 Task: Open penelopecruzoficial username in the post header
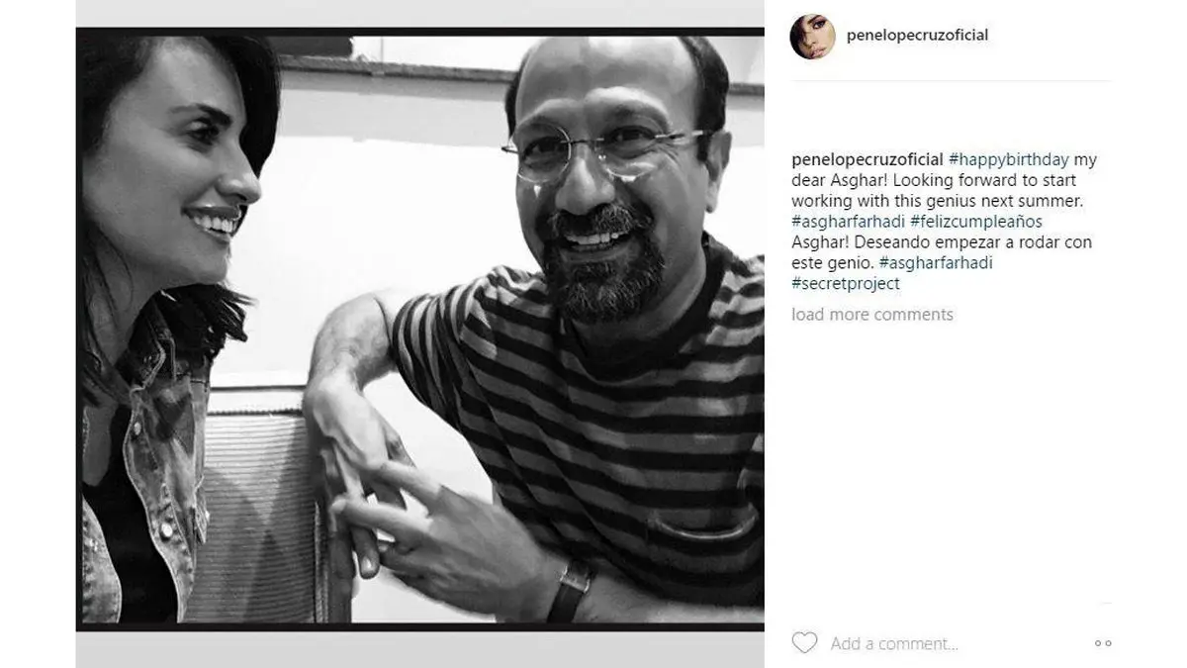(x=917, y=36)
